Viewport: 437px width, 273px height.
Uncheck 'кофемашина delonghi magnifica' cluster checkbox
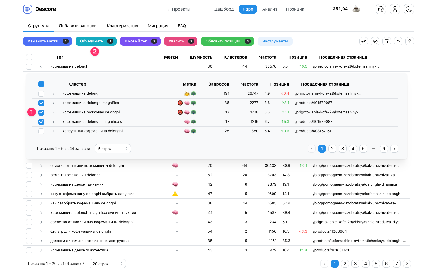pyautogui.click(x=41, y=103)
